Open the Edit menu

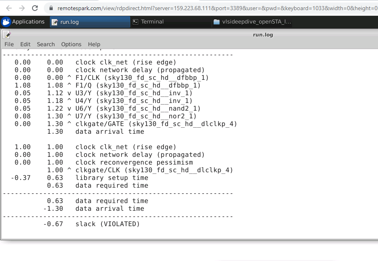(25, 45)
